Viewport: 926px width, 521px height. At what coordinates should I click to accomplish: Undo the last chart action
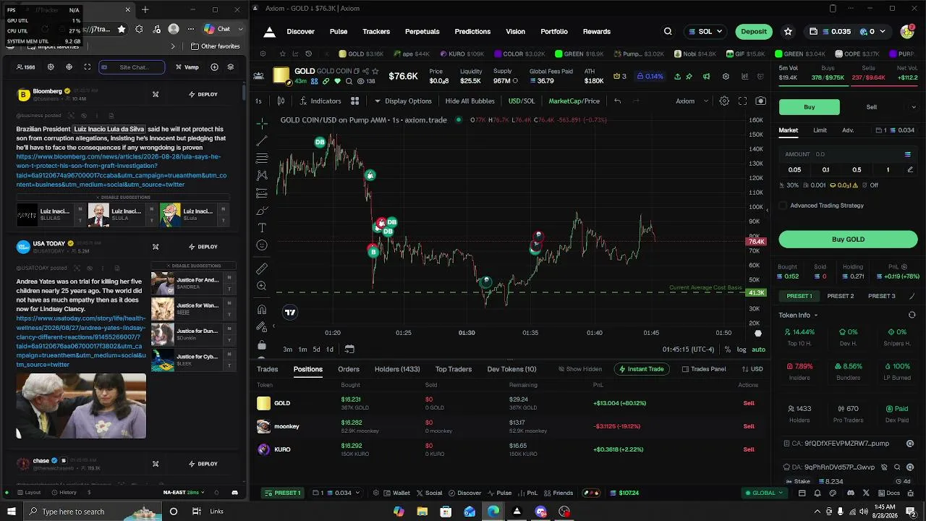tap(617, 101)
